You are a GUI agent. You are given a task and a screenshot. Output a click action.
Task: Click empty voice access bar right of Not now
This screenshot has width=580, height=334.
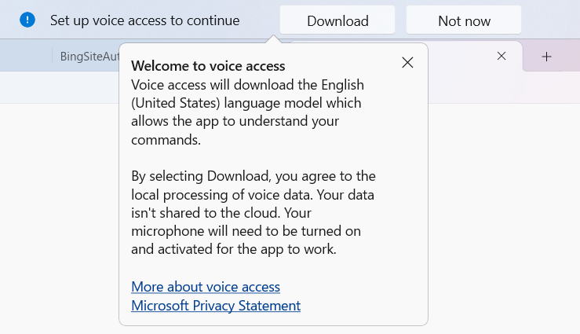tap(550, 20)
